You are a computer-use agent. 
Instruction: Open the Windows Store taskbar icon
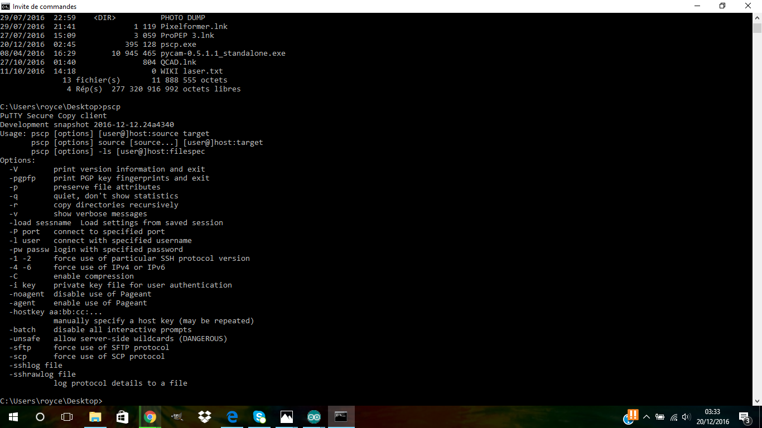[122, 417]
